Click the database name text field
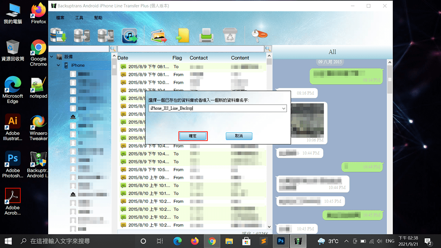The height and width of the screenshot is (248, 441). click(213, 109)
